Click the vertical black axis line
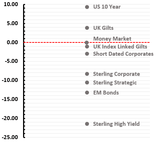156x142 pixels. coord(24,71)
